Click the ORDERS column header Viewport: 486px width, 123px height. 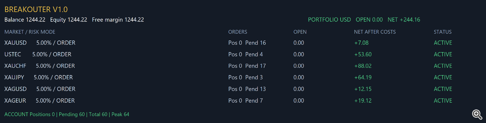click(x=238, y=32)
